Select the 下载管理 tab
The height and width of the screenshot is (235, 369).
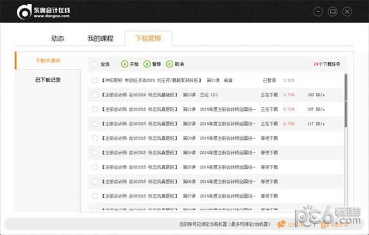[x=148, y=39]
